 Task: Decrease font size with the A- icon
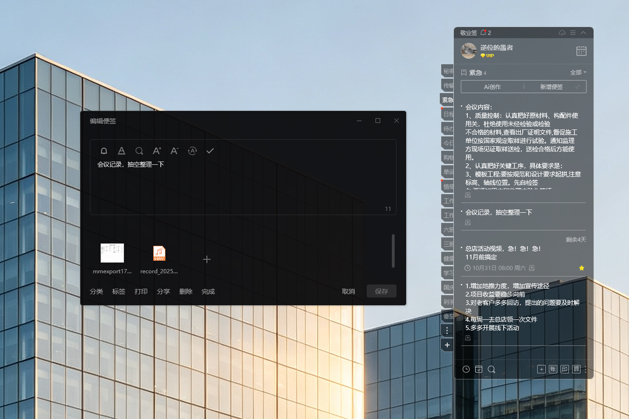pyautogui.click(x=175, y=151)
